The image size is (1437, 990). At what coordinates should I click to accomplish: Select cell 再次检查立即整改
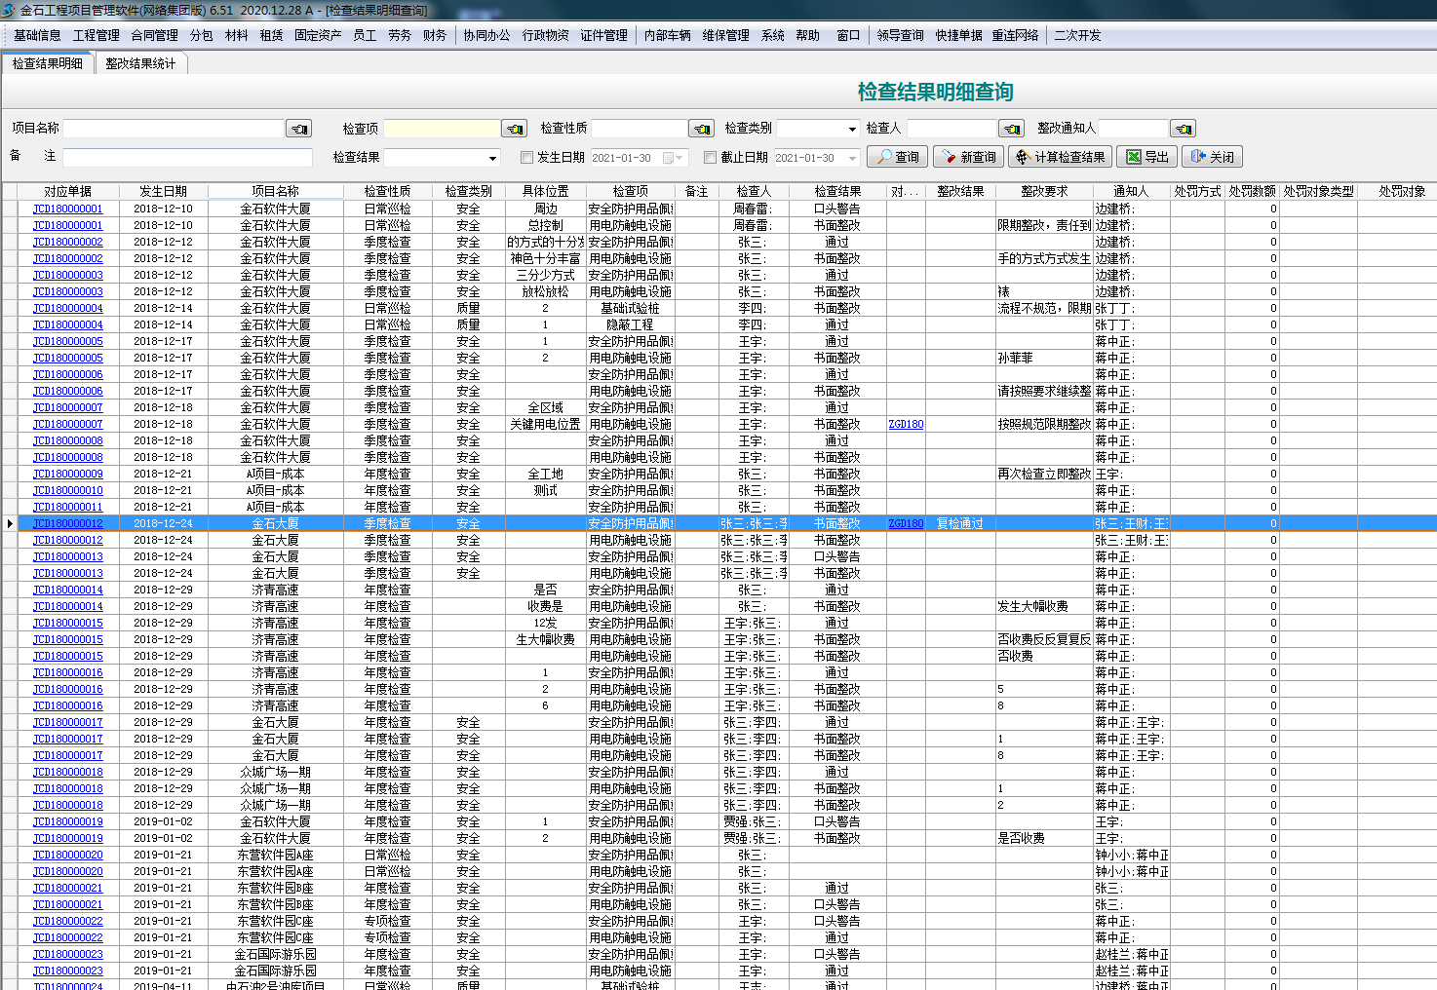pos(1044,475)
